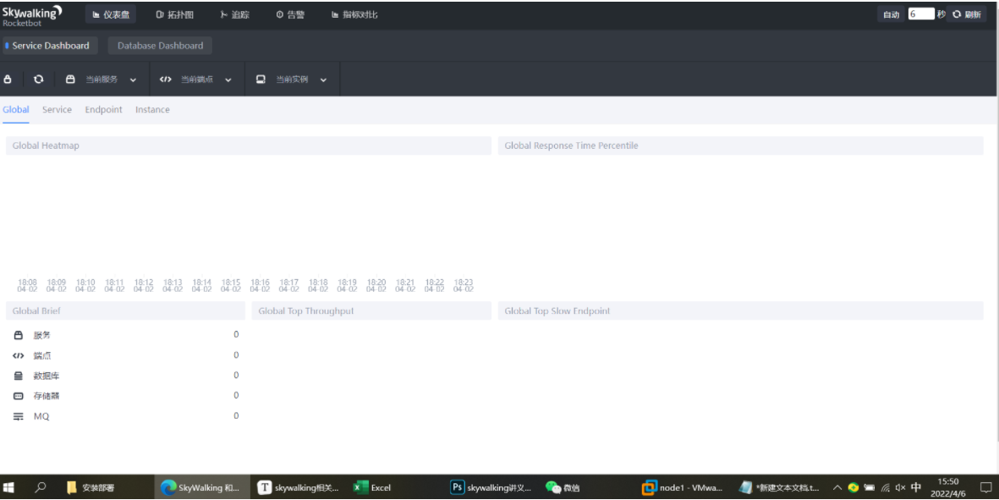The image size is (999, 500).
Task: Switch to the Excel taskbar app
Action: point(372,487)
